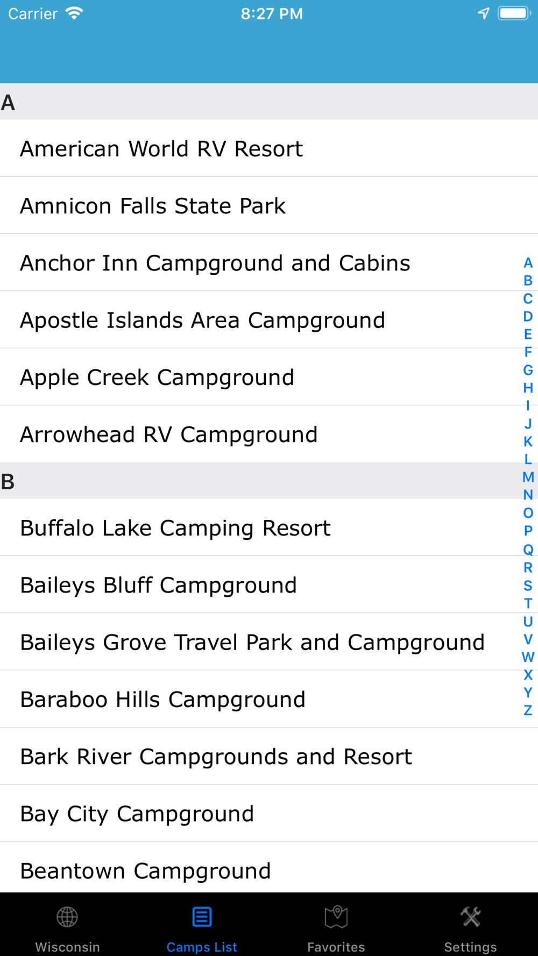Open the Favorites map pin icon

click(x=336, y=917)
